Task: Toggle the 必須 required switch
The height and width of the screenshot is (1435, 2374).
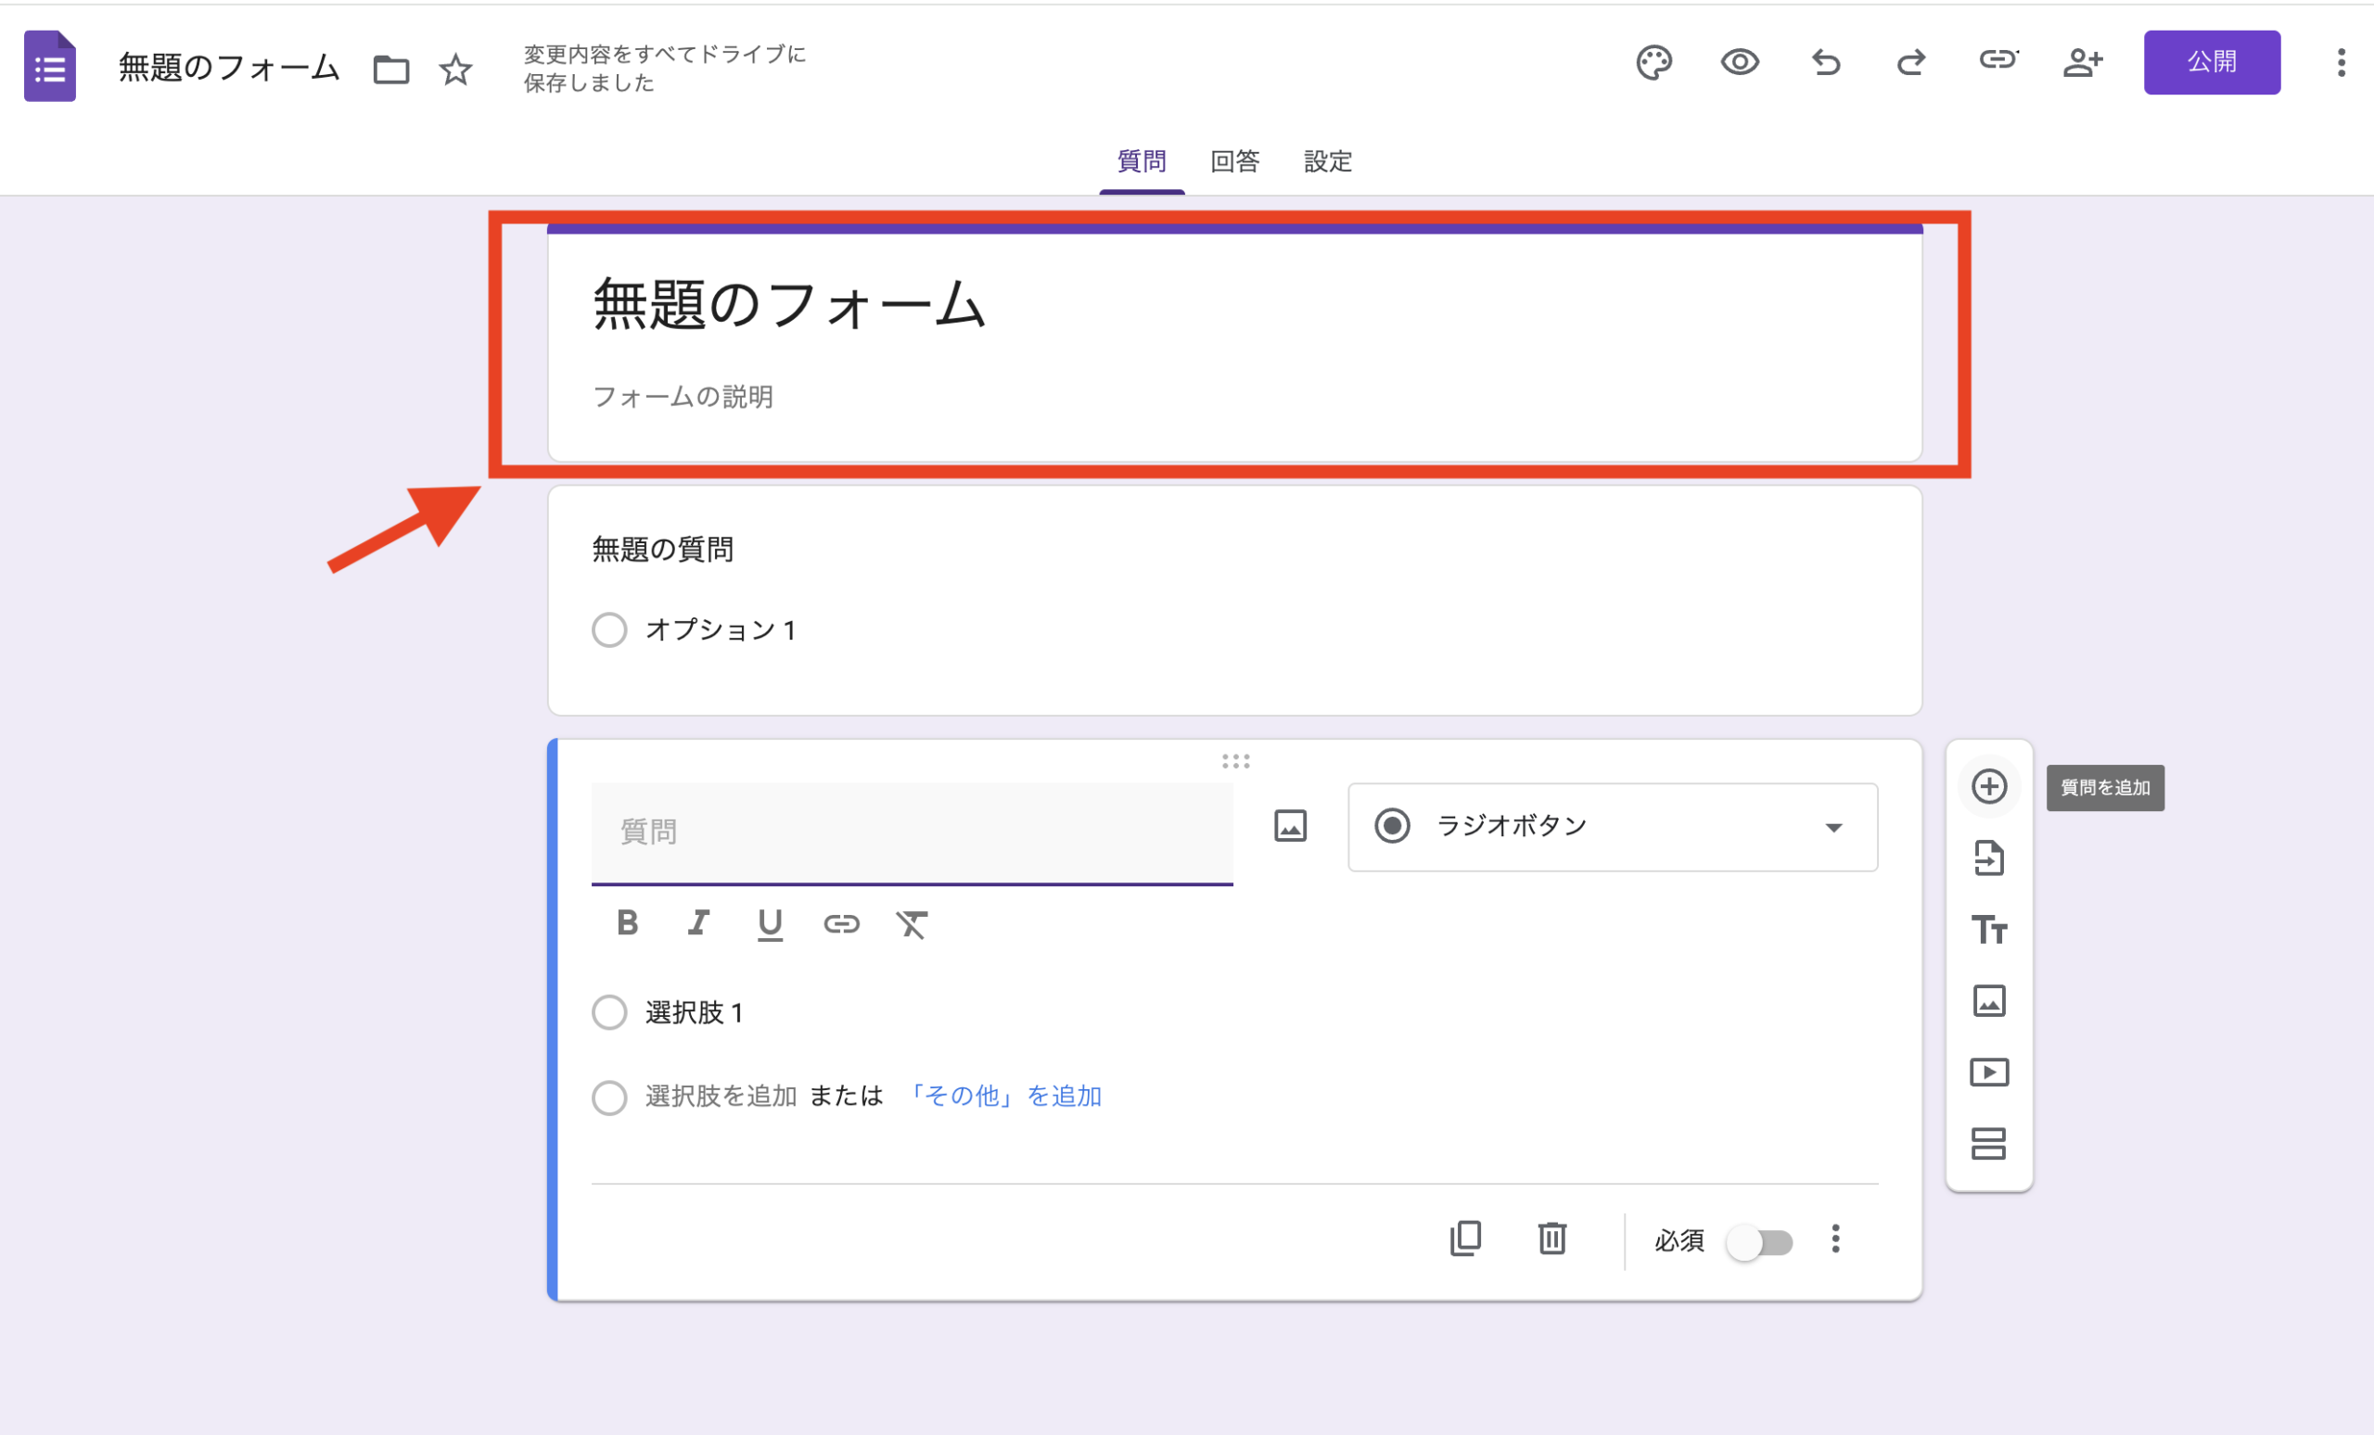Action: 1759,1241
